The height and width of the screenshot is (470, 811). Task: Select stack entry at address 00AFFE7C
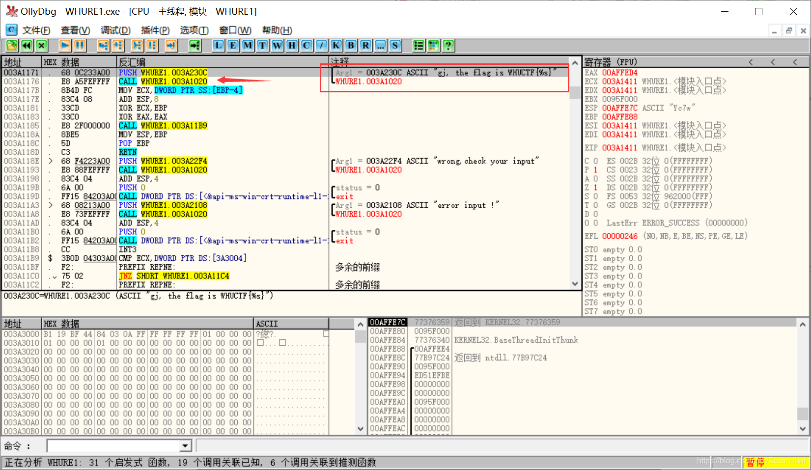tap(583, 322)
